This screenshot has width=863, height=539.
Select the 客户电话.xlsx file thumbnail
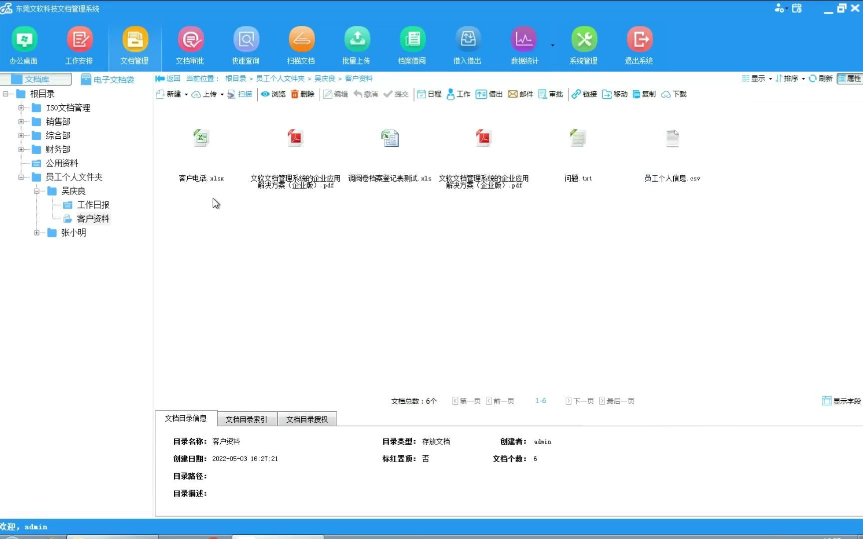201,138
